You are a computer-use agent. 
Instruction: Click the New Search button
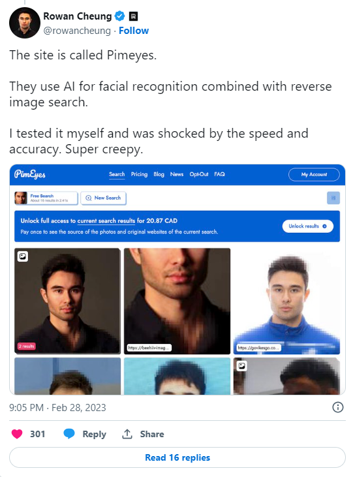point(104,198)
